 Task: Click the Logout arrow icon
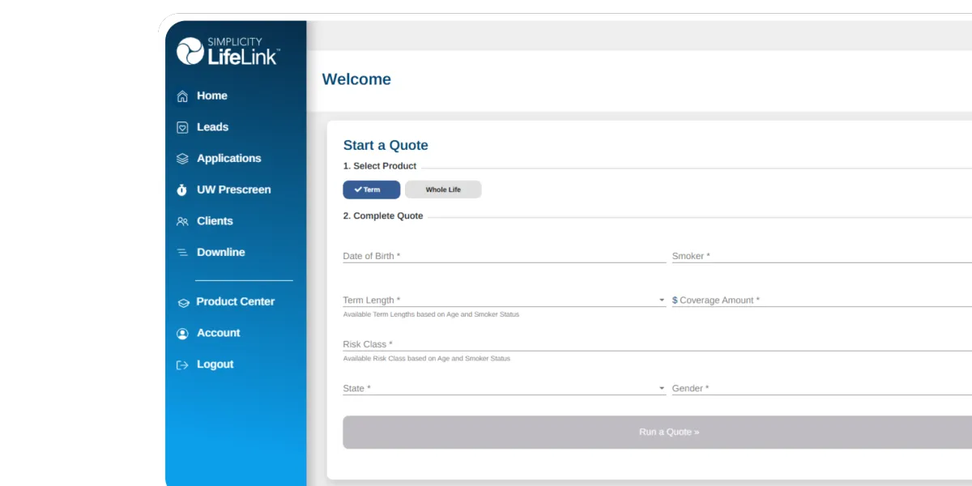(x=182, y=365)
